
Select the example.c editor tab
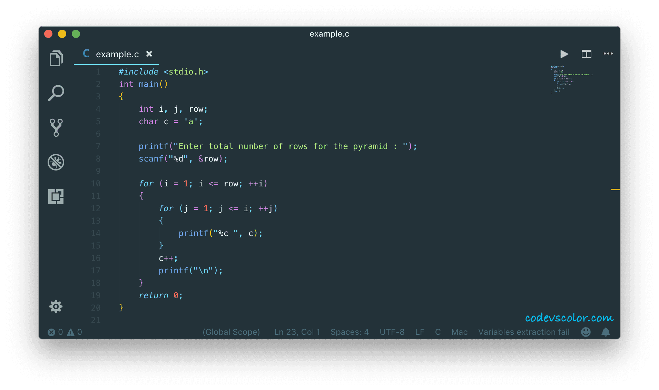point(117,55)
